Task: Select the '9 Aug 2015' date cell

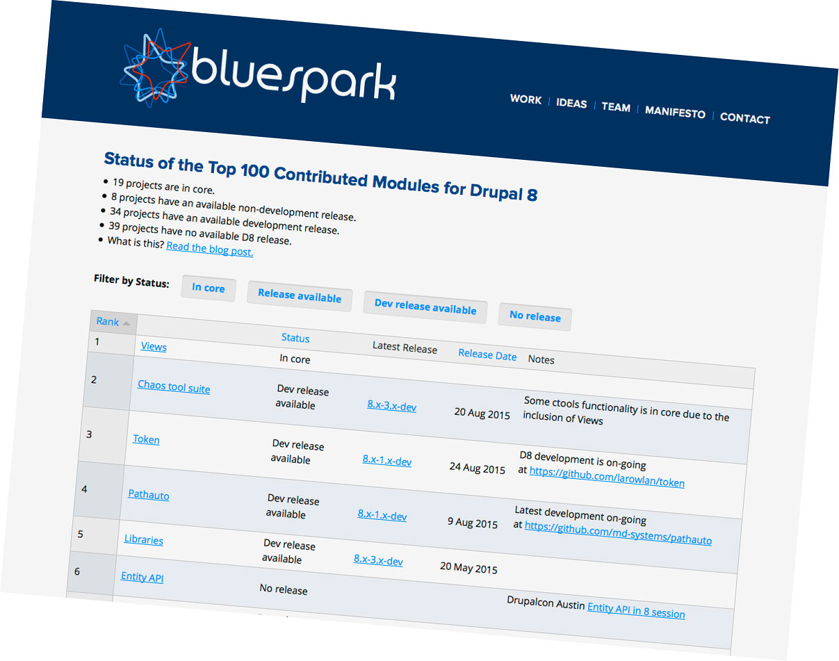Action: [x=473, y=523]
